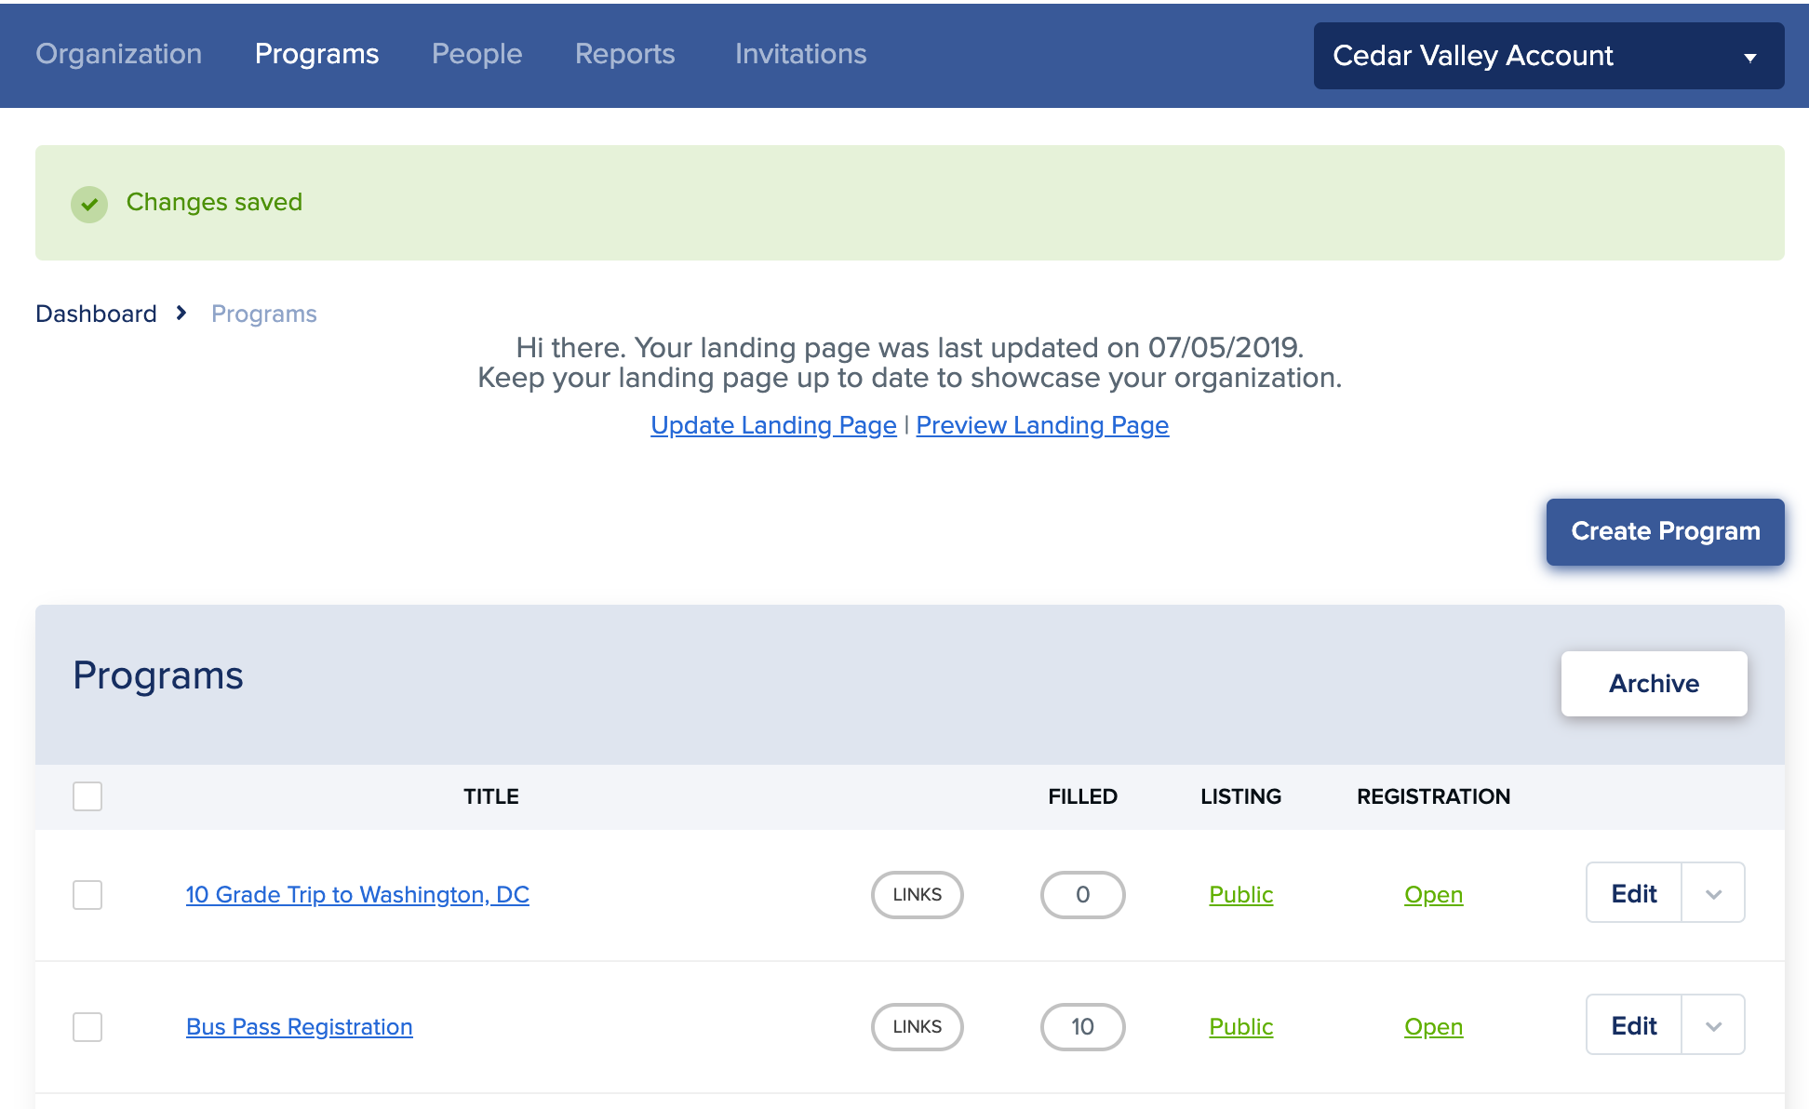
Task: Check the Bus Pass Registration row checkbox
Action: [x=87, y=1027]
